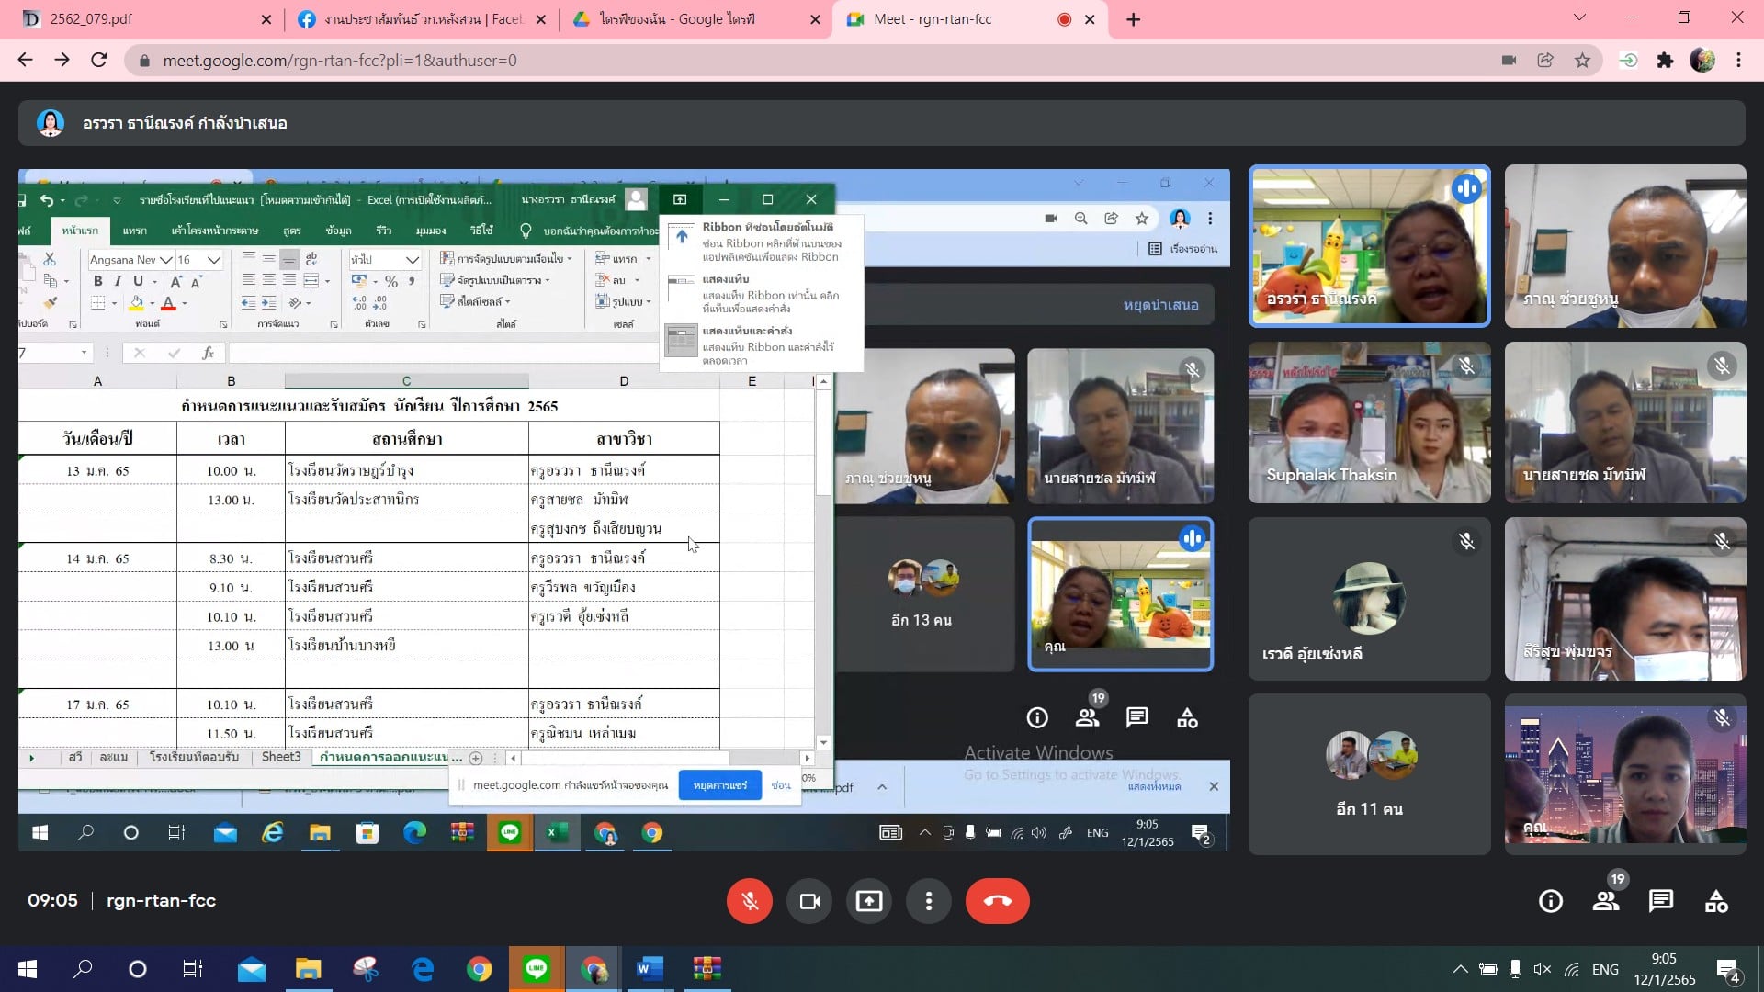Select the tile showing 11 more participants
This screenshot has width=1764, height=992.
[x=1369, y=774]
